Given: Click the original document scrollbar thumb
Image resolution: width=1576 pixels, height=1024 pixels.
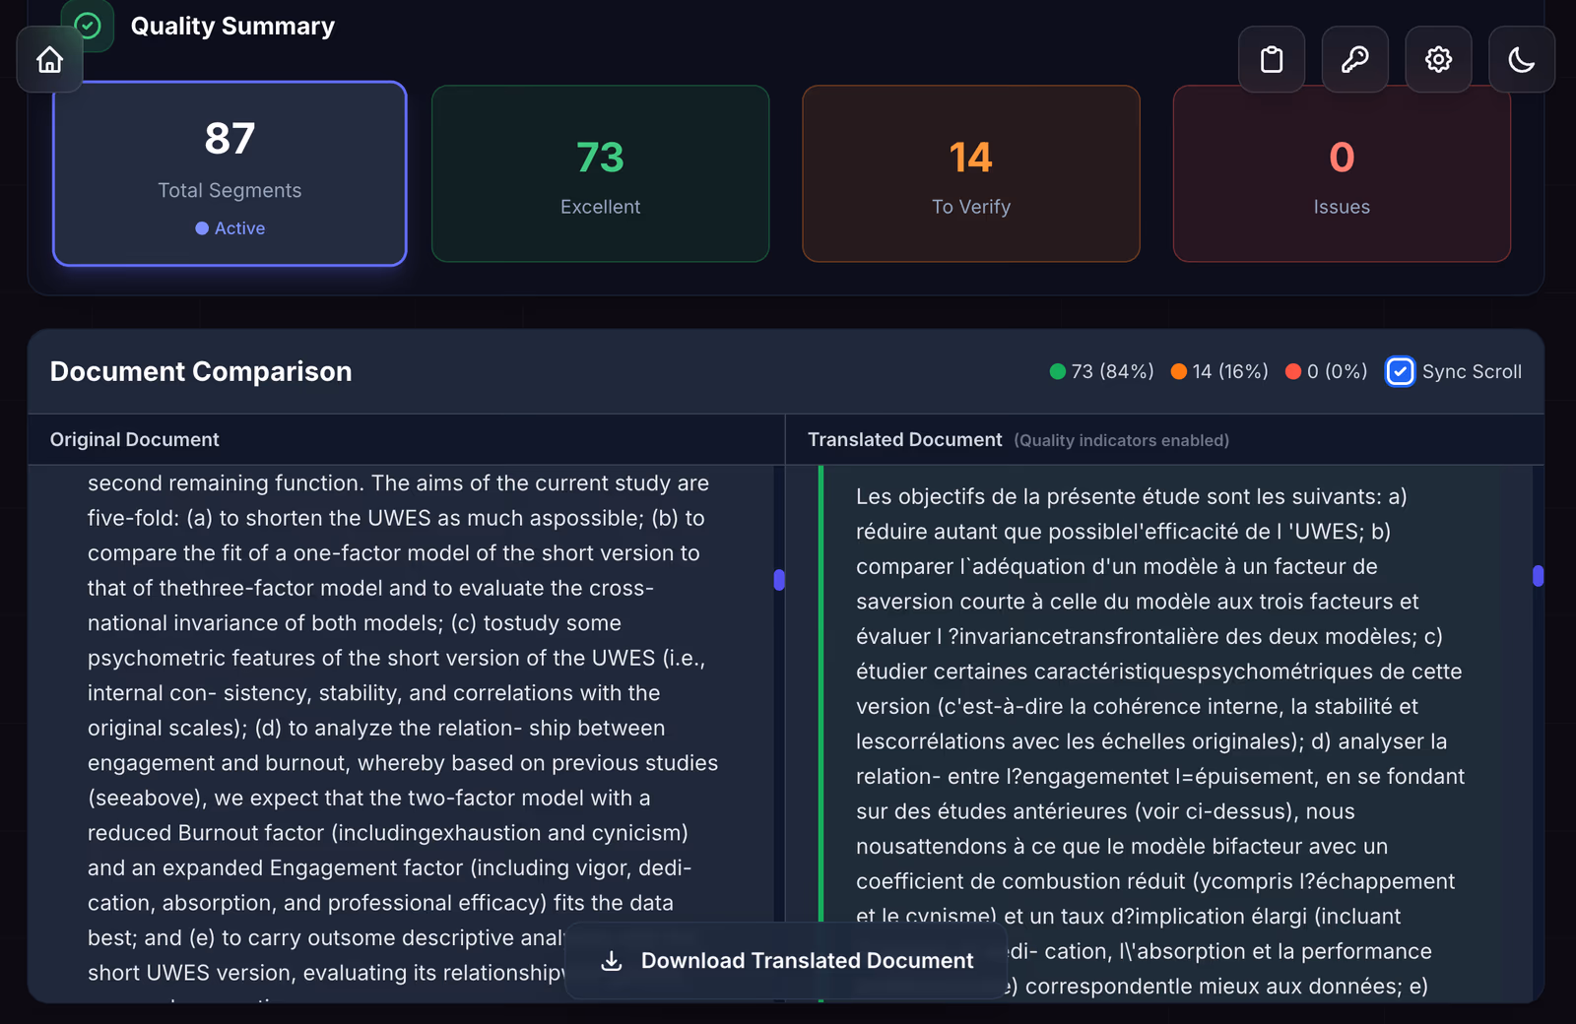Looking at the screenshot, I should tap(779, 580).
